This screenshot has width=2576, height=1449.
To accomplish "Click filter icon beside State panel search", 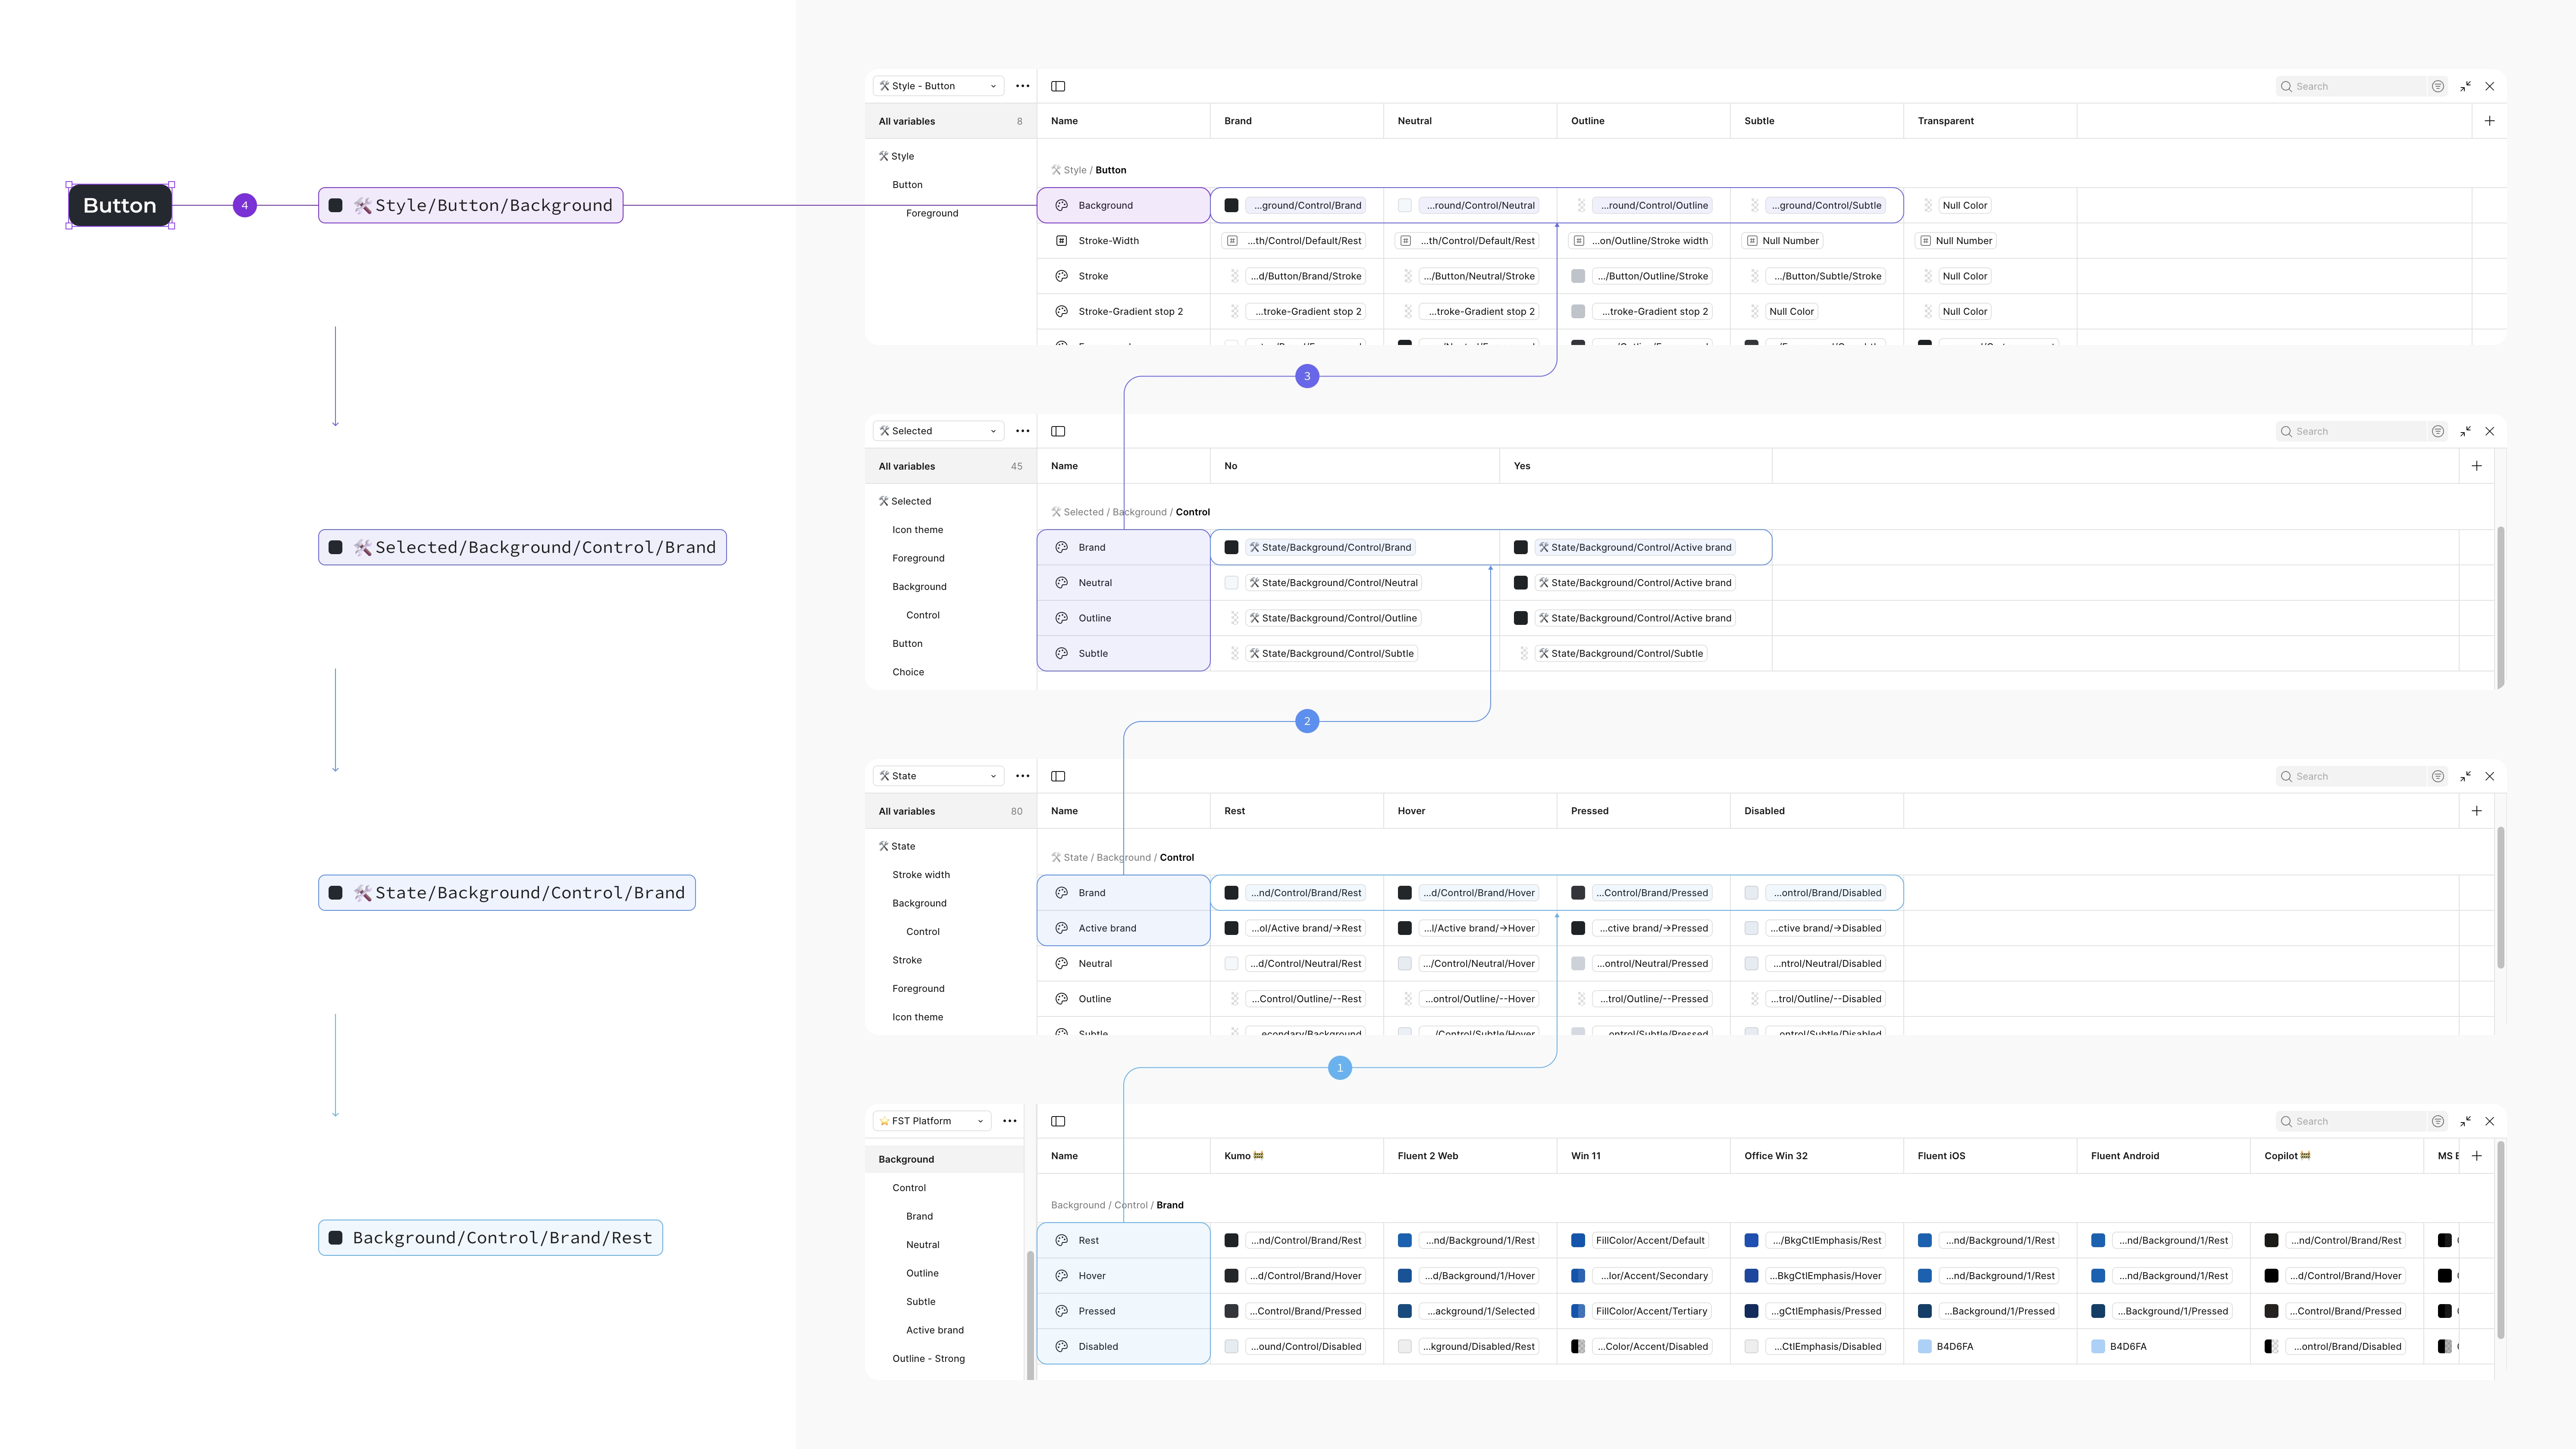I will 2437,776.
